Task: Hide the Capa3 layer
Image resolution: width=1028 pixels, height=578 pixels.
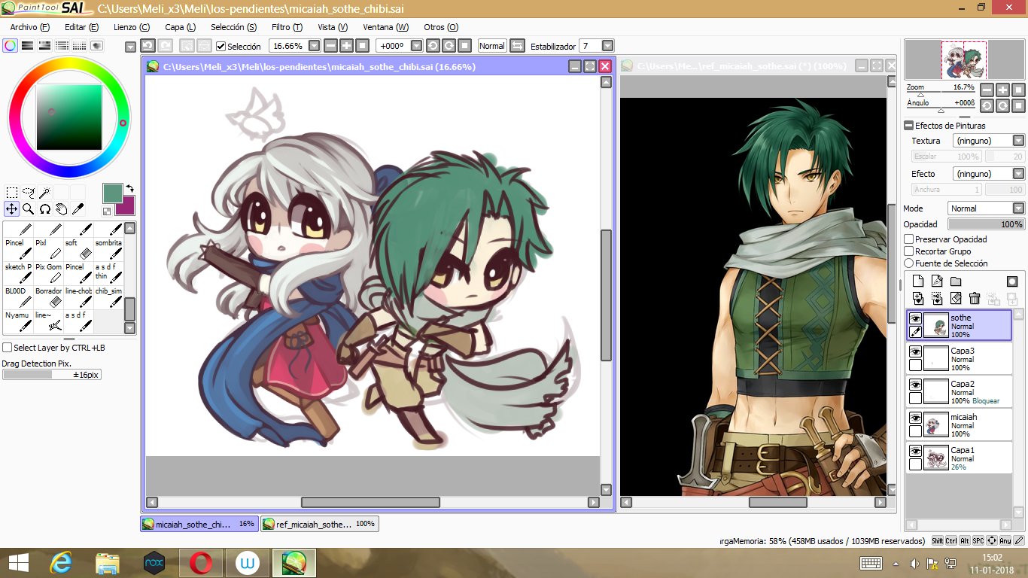Action: pos(915,351)
